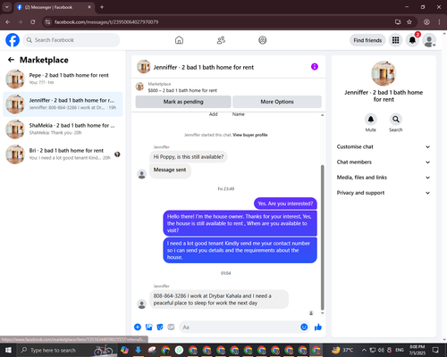Expand Privacy and support section
The image size is (447, 357).
point(384,193)
